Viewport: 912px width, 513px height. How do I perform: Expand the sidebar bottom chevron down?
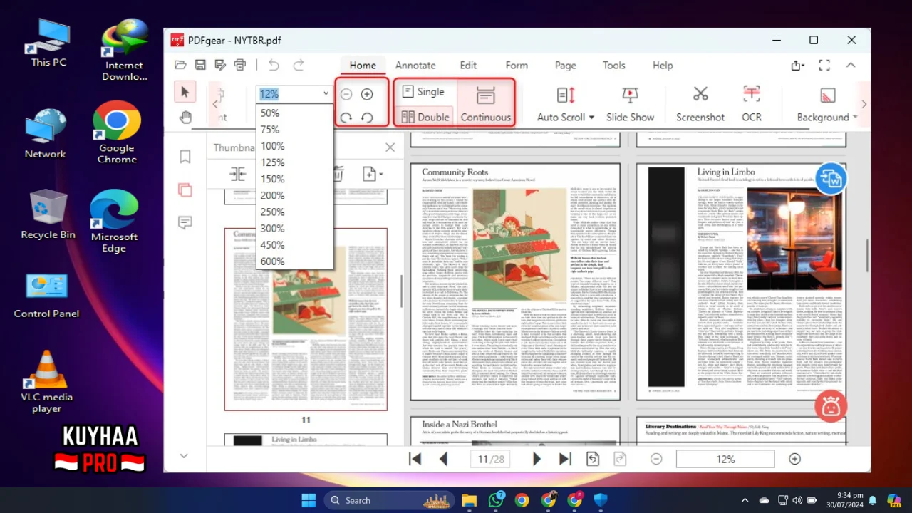click(184, 456)
